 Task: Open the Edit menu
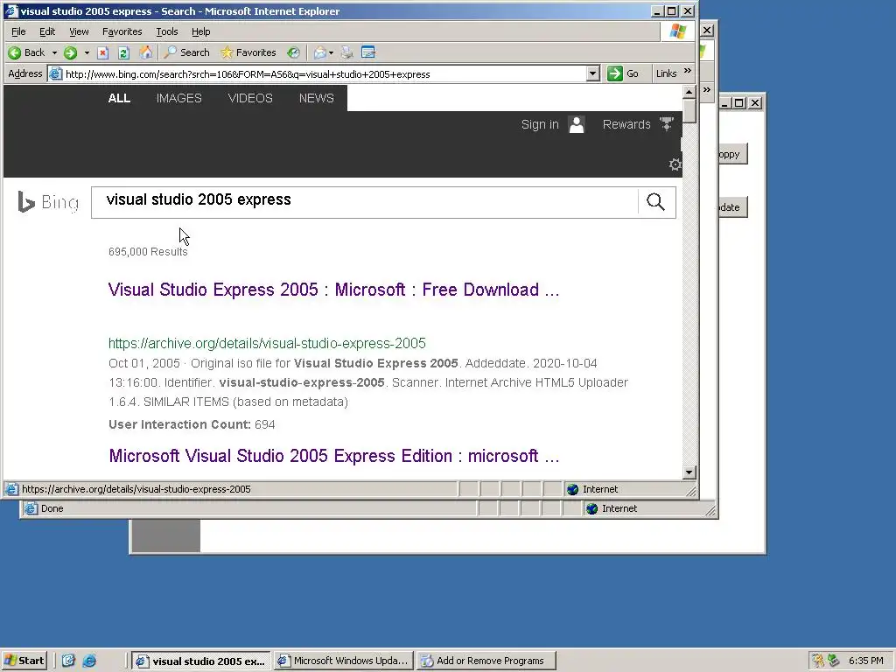pyautogui.click(x=47, y=31)
